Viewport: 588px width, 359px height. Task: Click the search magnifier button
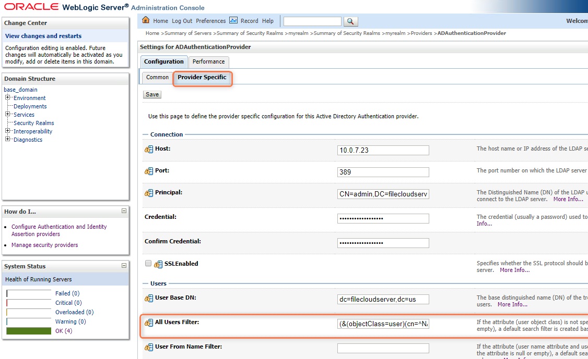(x=351, y=21)
